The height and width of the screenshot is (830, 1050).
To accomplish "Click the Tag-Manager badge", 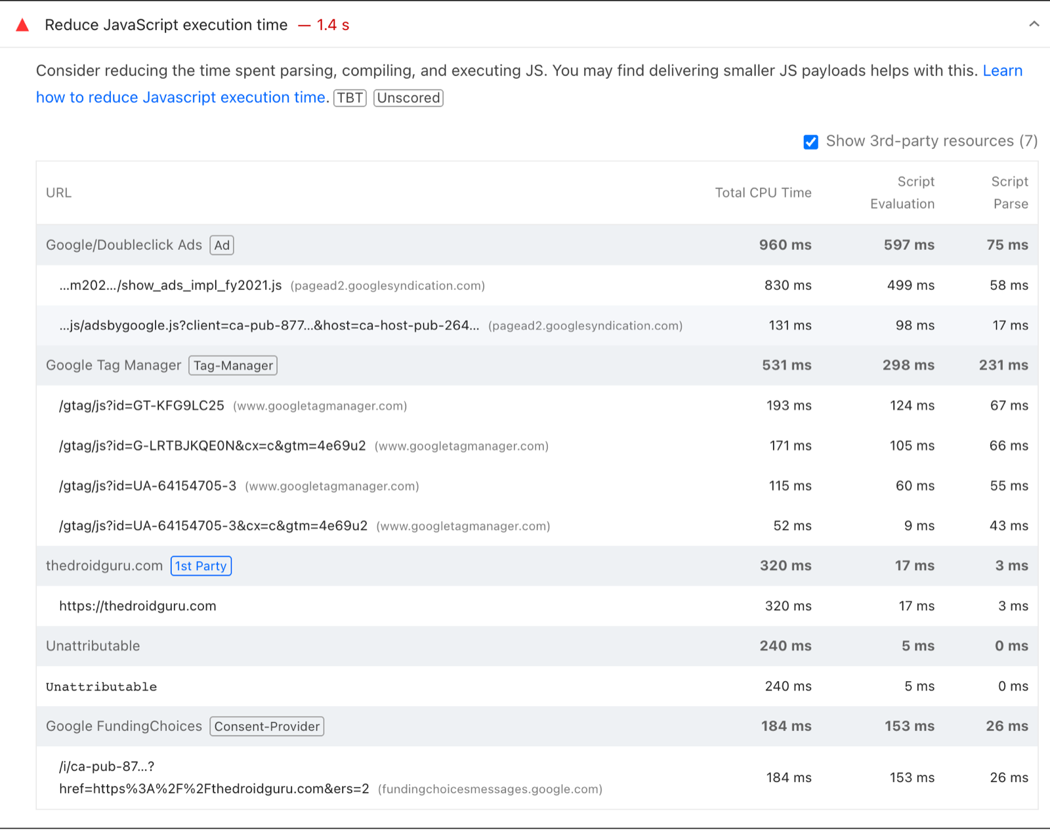I will (233, 365).
